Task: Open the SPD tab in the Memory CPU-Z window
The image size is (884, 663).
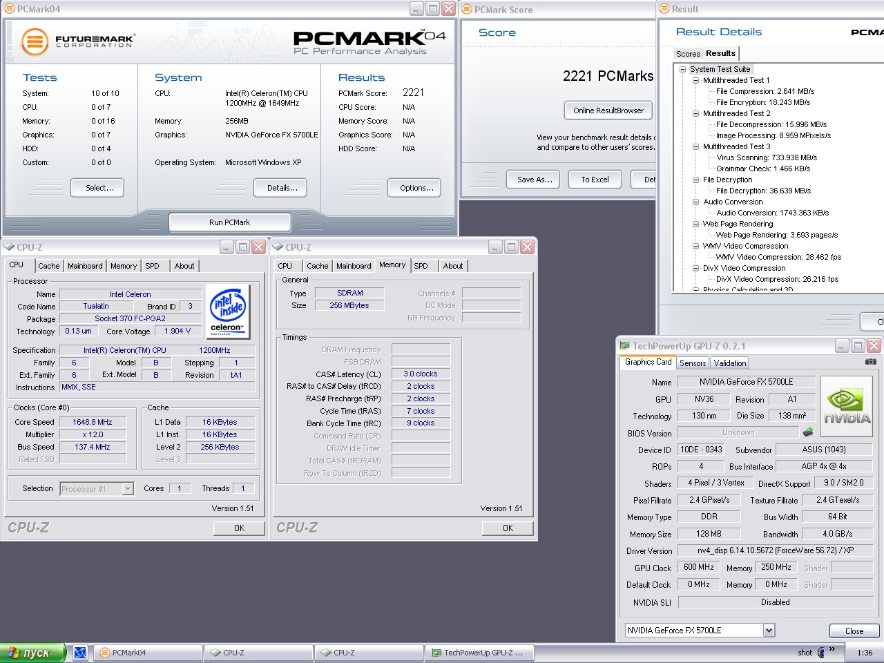Action: (x=421, y=266)
